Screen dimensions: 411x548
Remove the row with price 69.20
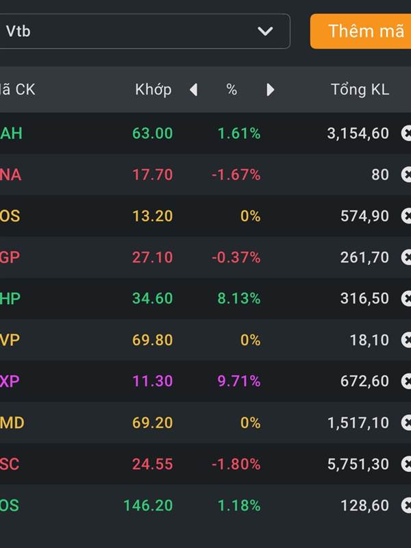coord(406,423)
